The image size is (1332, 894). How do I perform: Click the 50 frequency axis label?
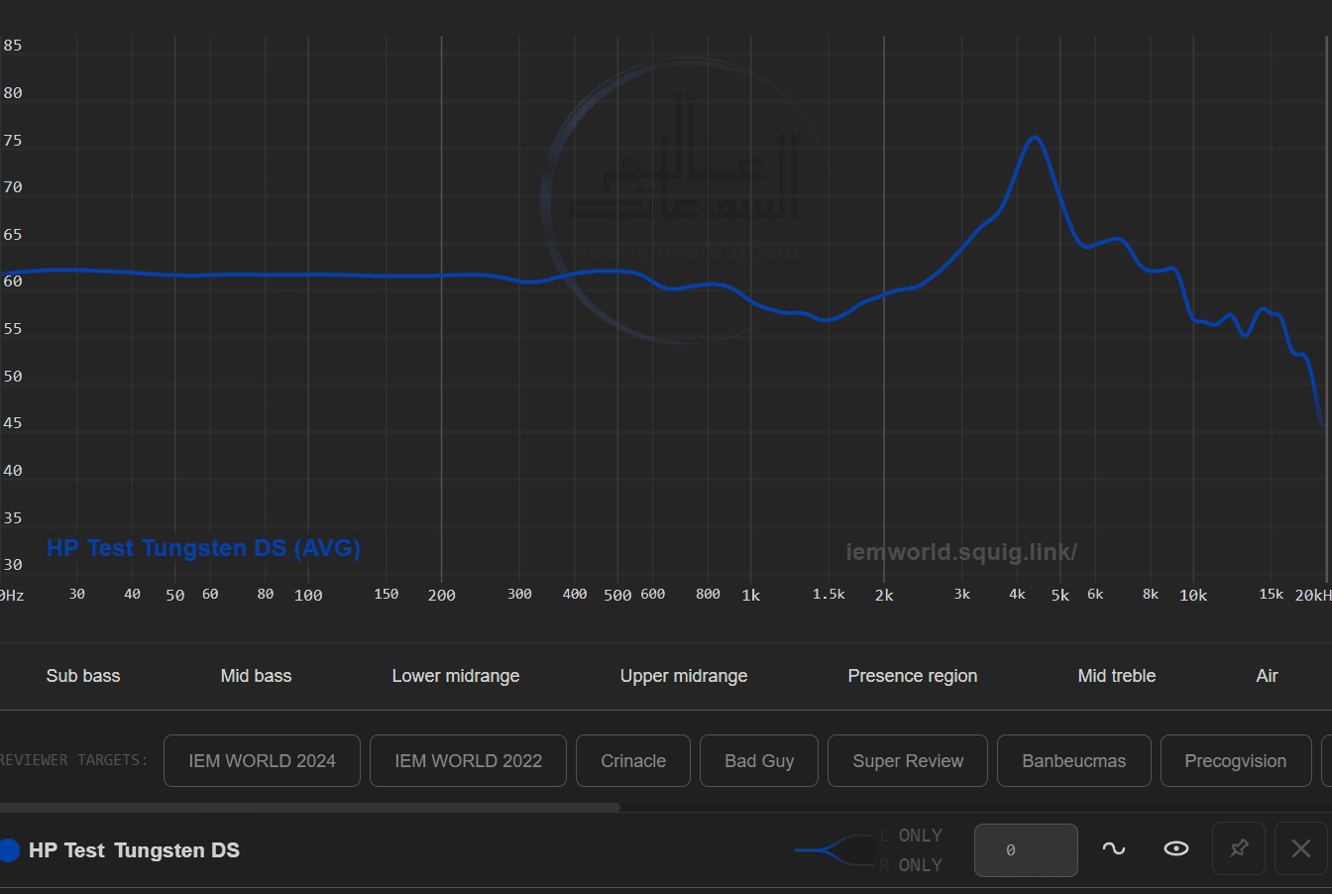(x=175, y=596)
